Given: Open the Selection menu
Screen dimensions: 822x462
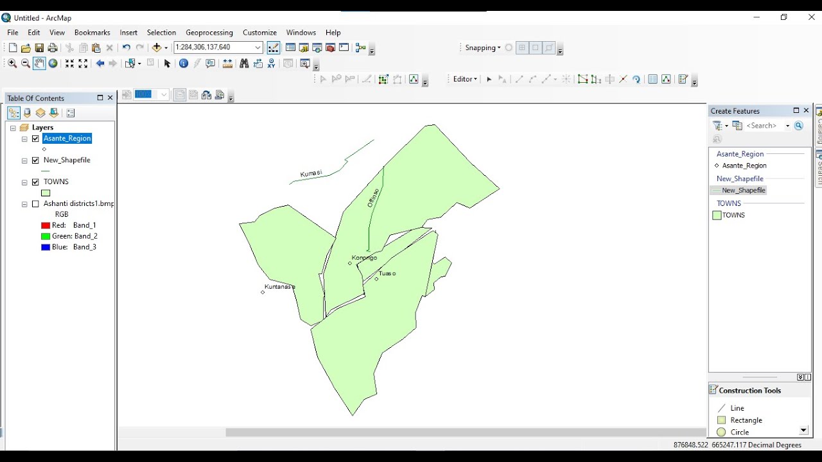Looking at the screenshot, I should pyautogui.click(x=161, y=32).
